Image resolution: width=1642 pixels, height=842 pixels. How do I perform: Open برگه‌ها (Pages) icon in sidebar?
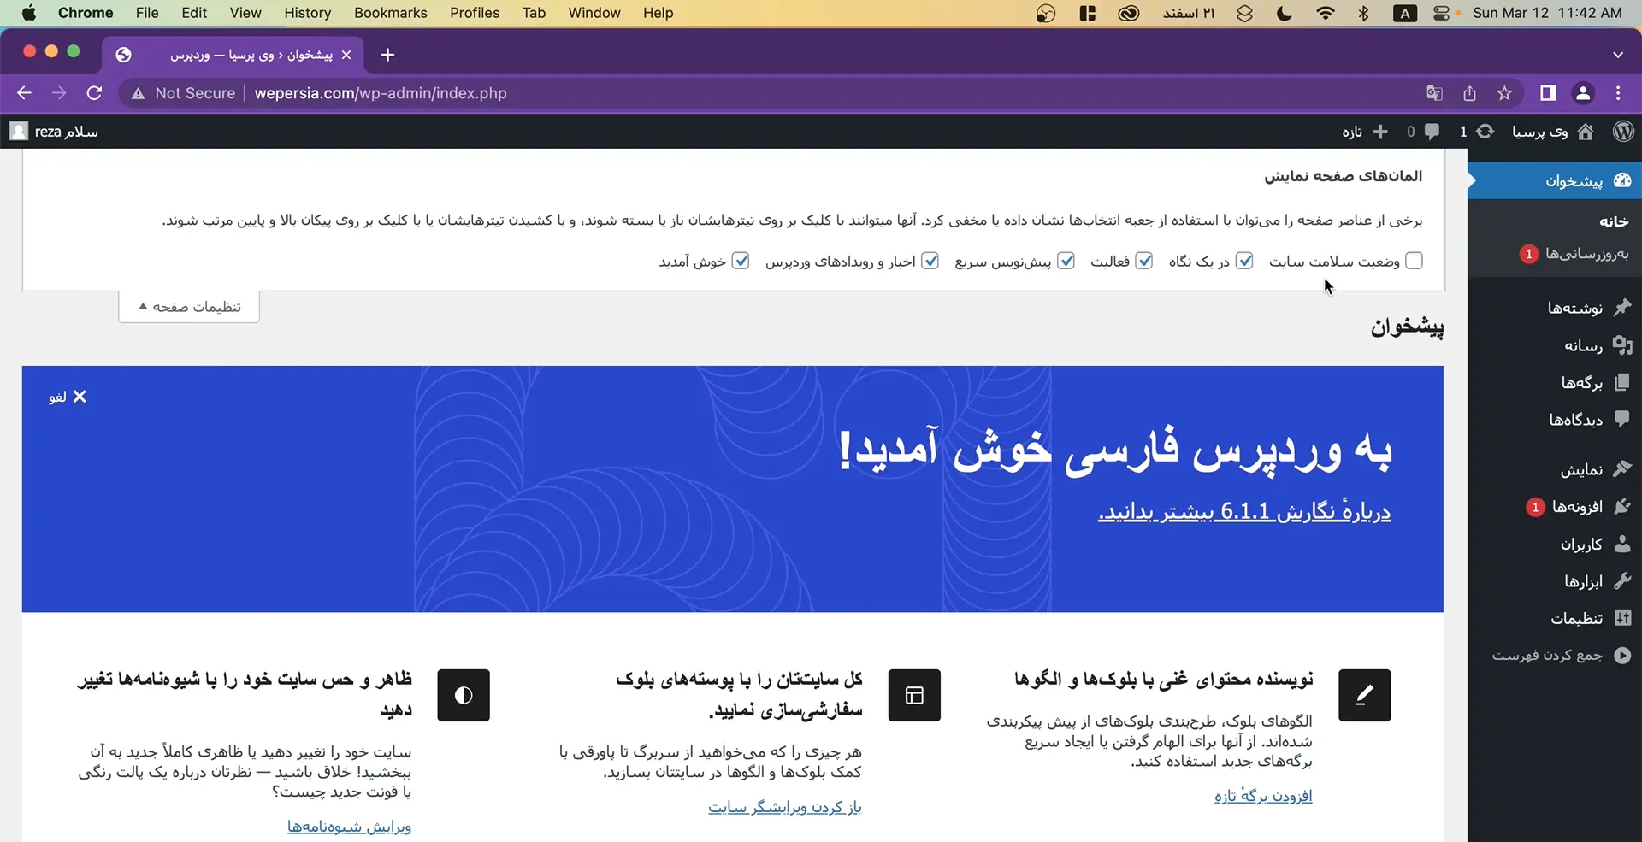point(1622,382)
